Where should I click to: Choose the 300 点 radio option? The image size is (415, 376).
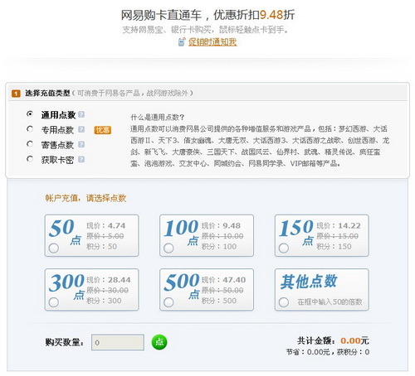[x=53, y=302]
